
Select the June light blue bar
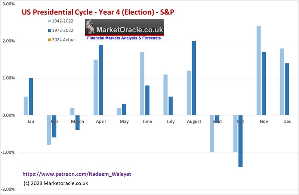click(142, 84)
